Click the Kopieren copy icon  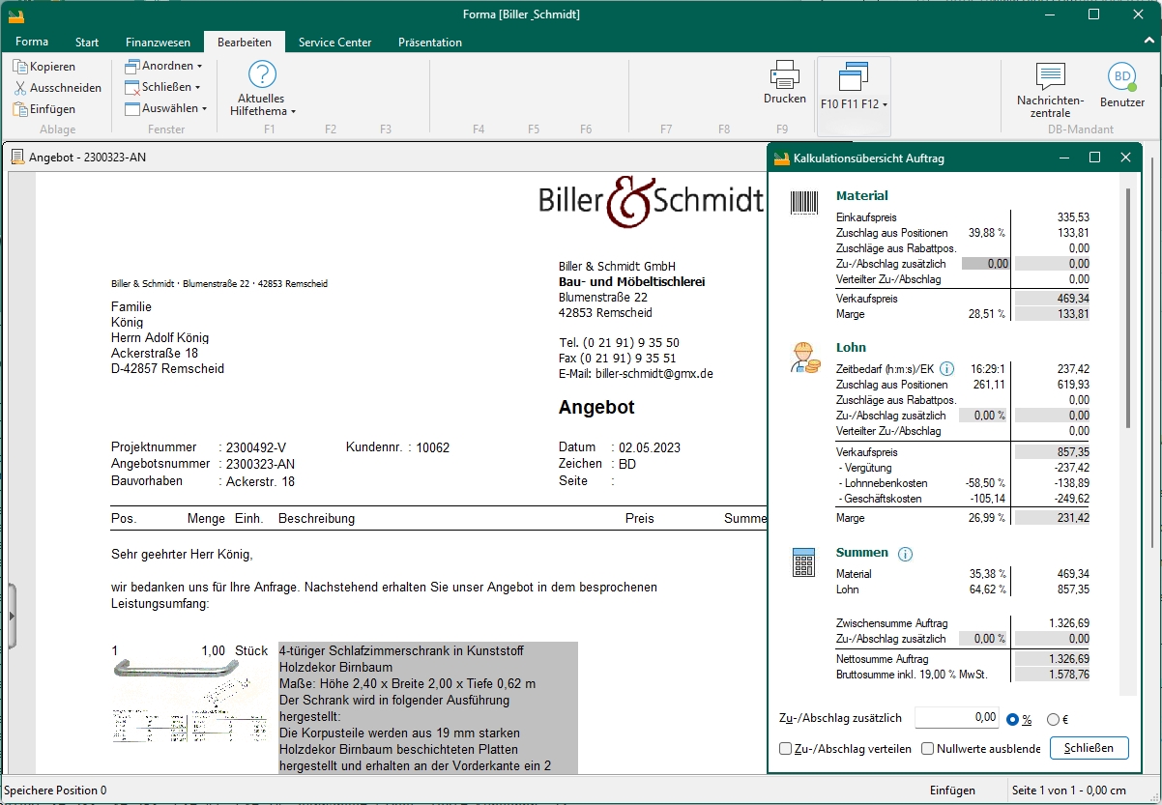[x=19, y=67]
